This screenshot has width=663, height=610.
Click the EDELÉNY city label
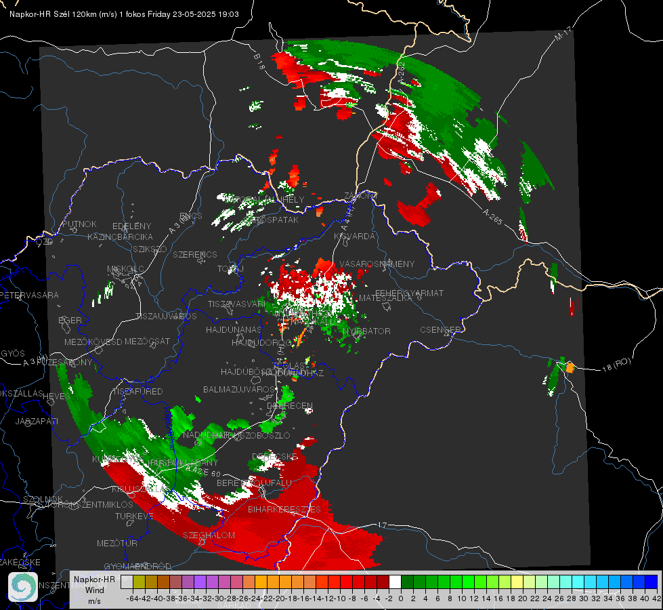(x=131, y=226)
